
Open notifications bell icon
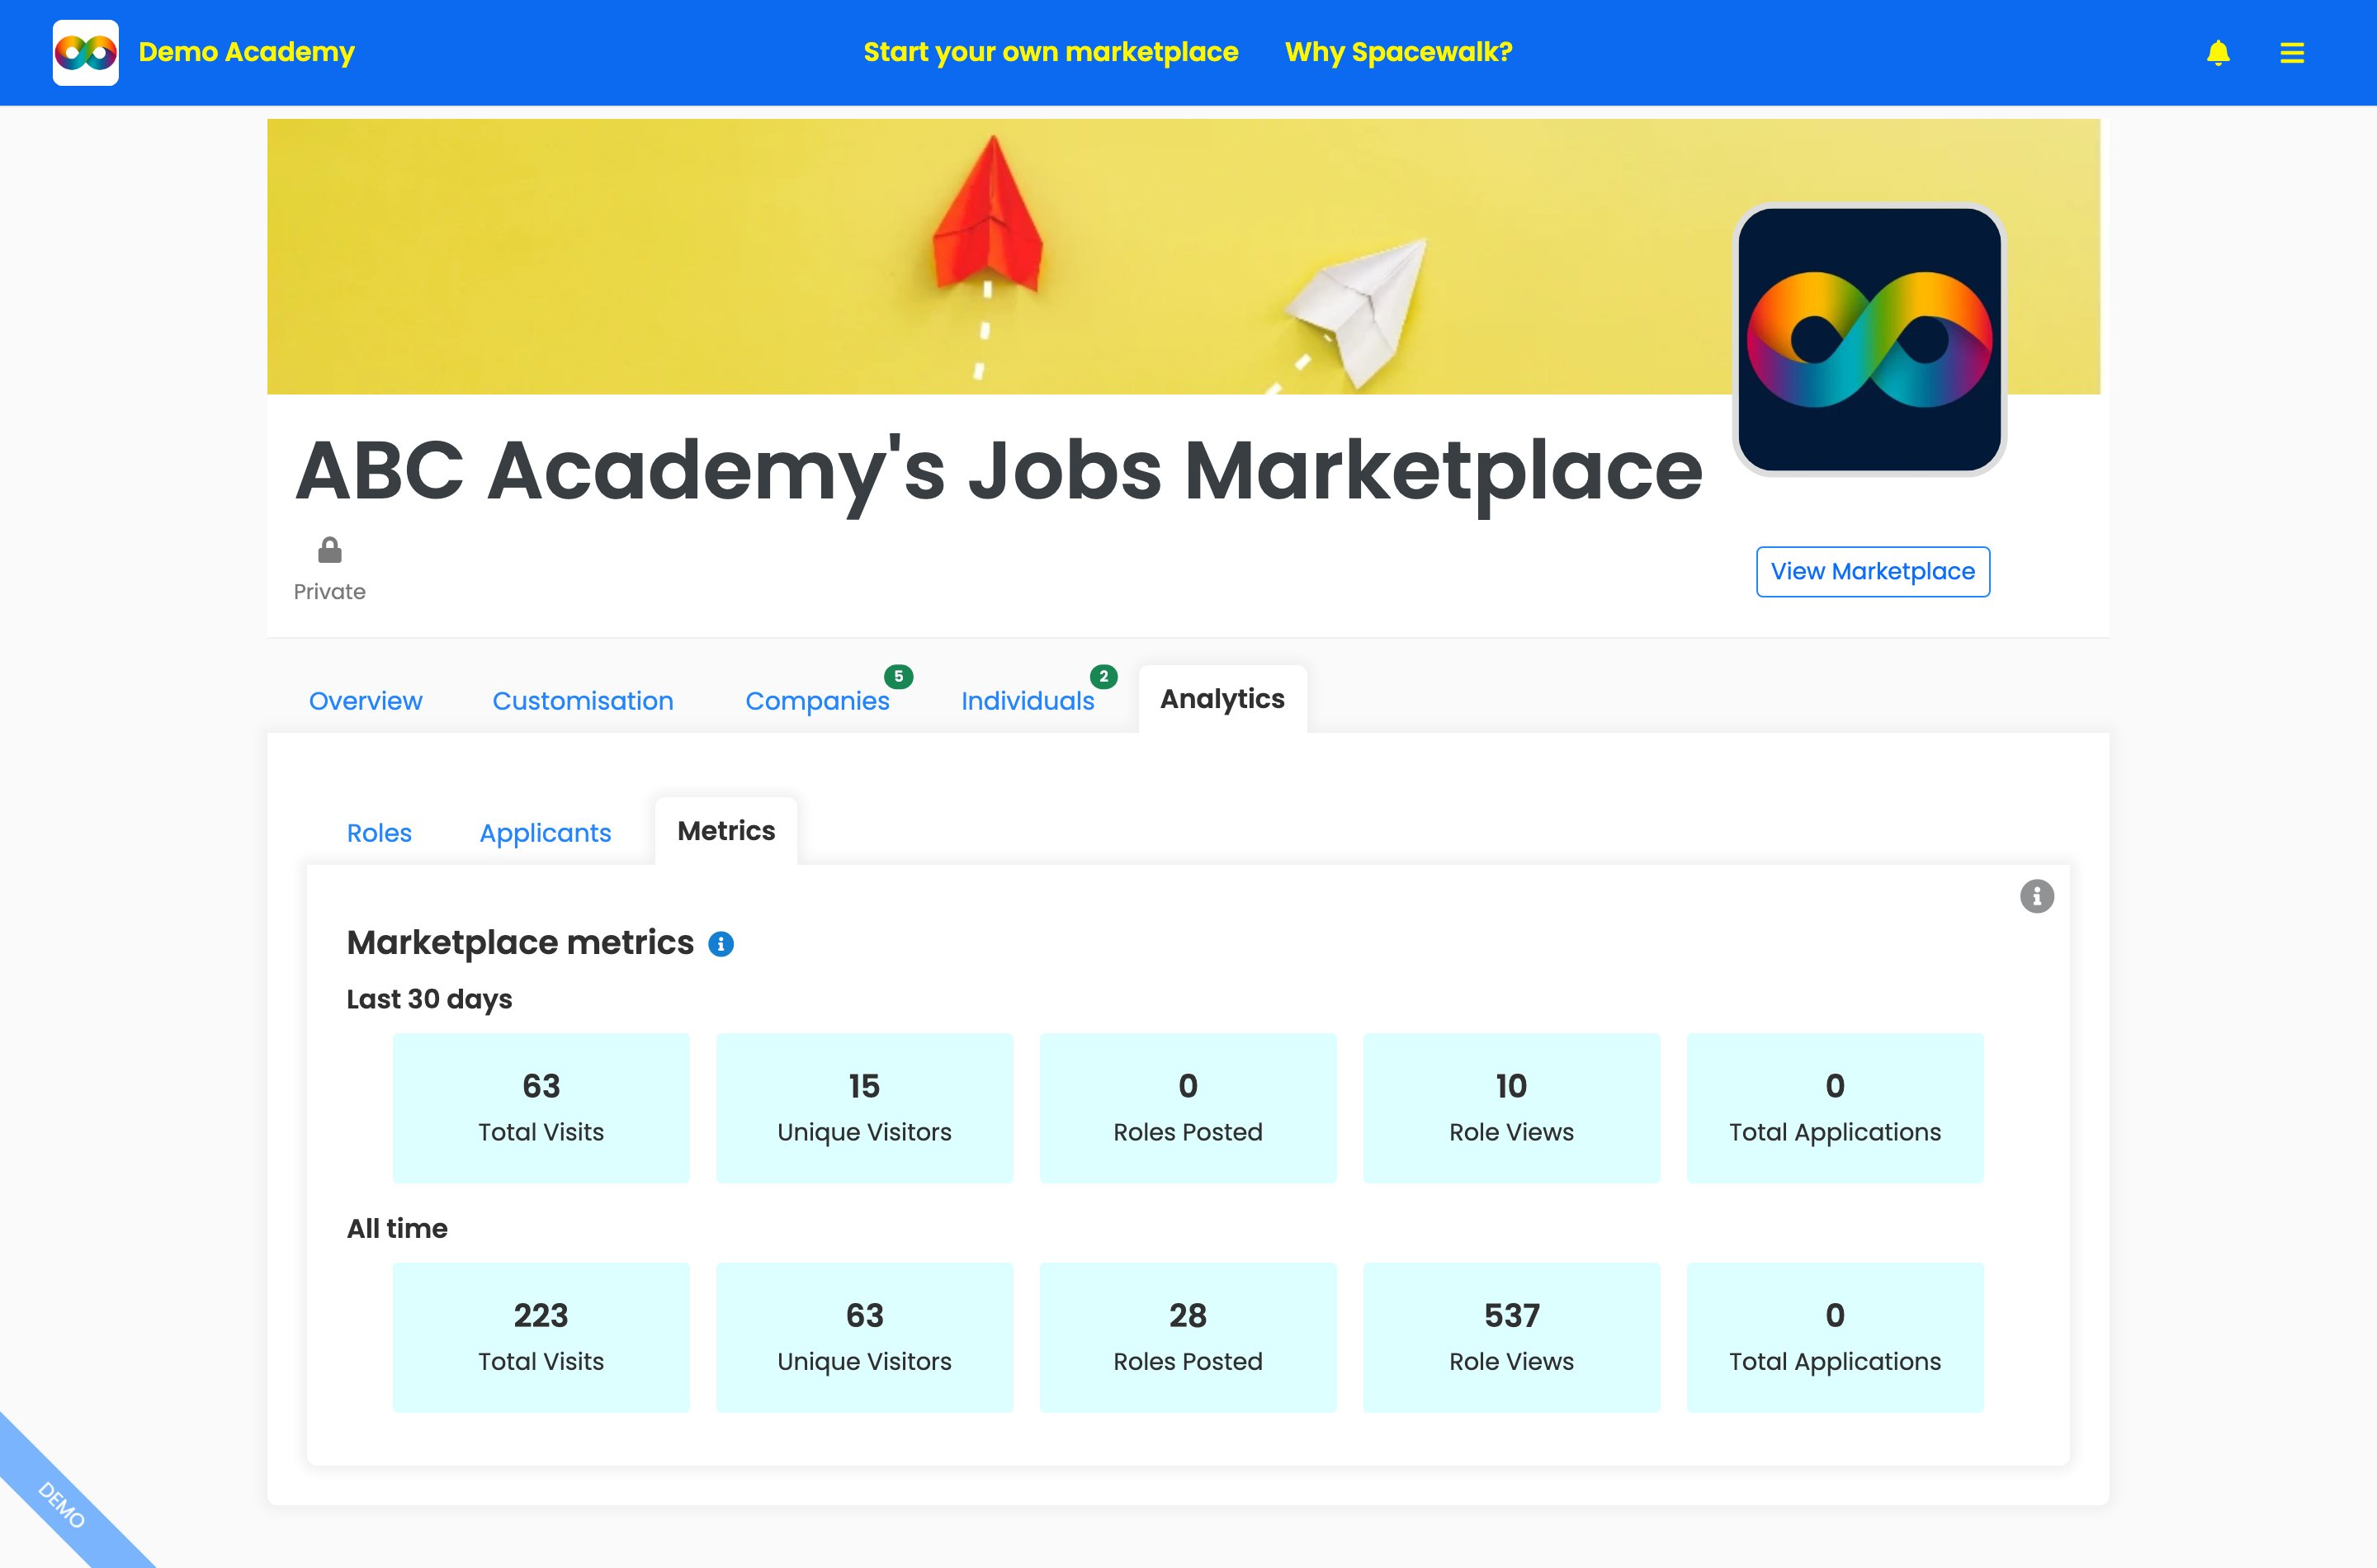[2218, 52]
